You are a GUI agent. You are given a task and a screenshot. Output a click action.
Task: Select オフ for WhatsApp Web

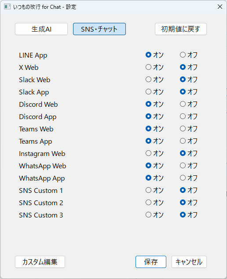coord(189,166)
